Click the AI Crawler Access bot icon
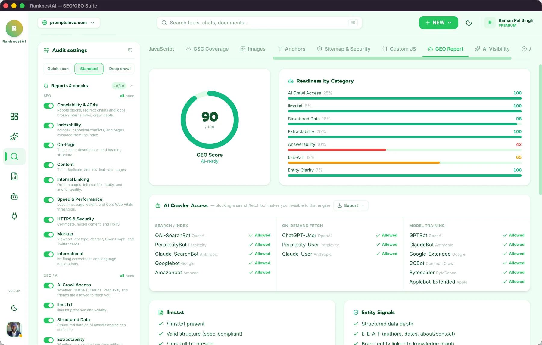542x345 pixels. coord(158,206)
